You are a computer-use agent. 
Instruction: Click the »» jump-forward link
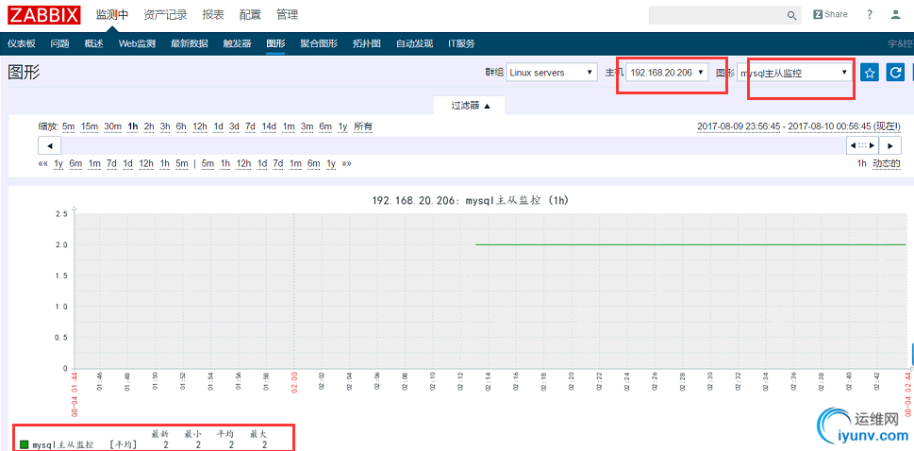pyautogui.click(x=347, y=164)
